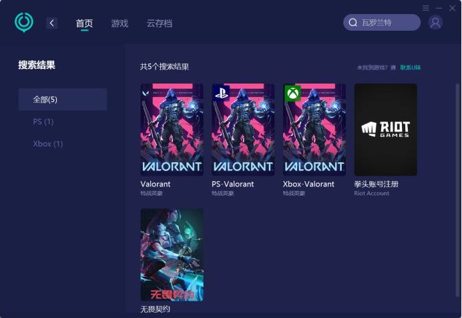This screenshot has height=318, width=462.
Task: Switch to the 游戏 tab
Action: [120, 23]
